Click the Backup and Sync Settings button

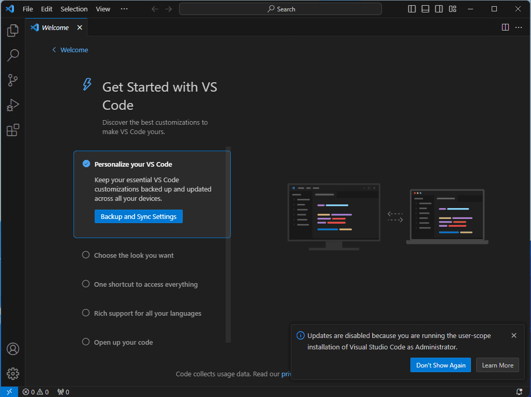click(x=138, y=216)
